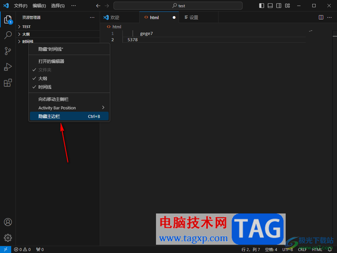Open the Run and Debug view icon
Viewport: 337px width, 253px height.
coord(8,67)
